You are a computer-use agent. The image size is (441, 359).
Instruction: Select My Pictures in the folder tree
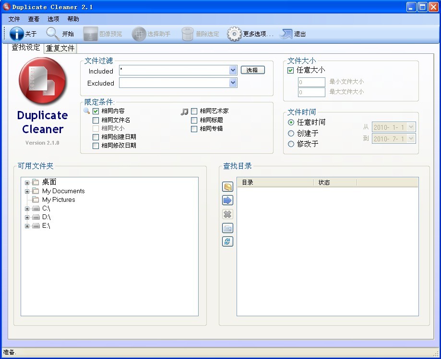[59, 199]
